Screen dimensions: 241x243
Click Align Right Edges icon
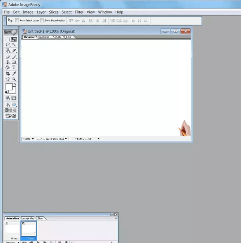[x=104, y=21]
